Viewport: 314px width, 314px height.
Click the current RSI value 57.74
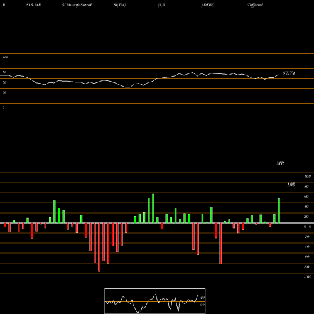(x=289, y=73)
